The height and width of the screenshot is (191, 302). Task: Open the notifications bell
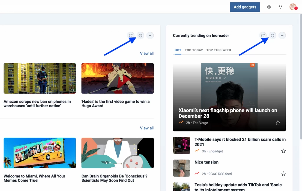(x=280, y=7)
